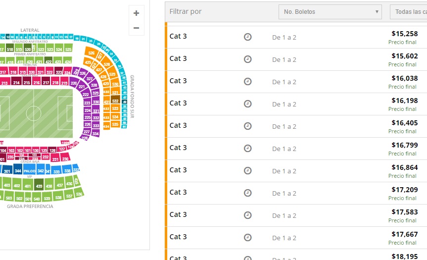Screen dimensions: 427x260
Task: Click clock icon on $15,602 listing
Action: (247, 59)
